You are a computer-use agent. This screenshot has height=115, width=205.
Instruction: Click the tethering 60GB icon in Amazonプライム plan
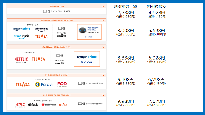click(61, 28)
